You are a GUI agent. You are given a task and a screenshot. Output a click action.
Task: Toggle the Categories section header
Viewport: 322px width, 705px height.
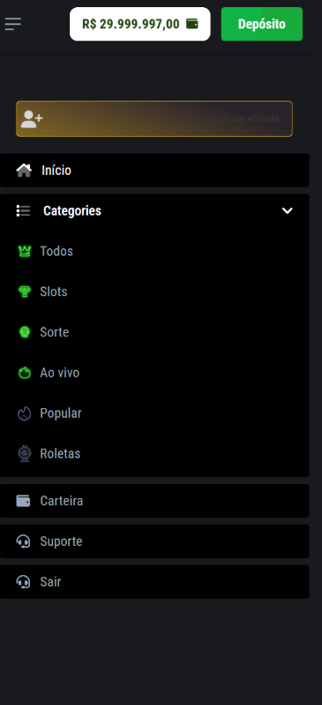[154, 210]
